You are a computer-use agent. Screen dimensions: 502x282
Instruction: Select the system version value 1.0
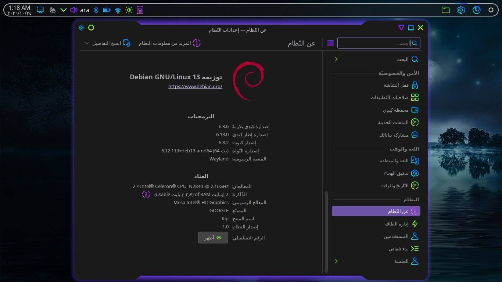click(225, 227)
